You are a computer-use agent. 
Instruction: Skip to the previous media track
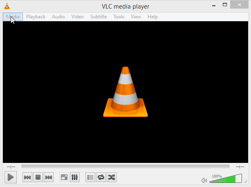point(27,177)
